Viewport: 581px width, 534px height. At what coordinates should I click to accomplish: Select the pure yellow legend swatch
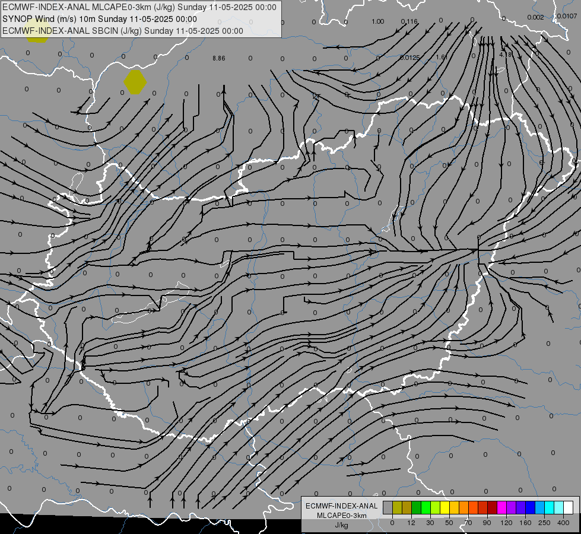tap(445, 507)
